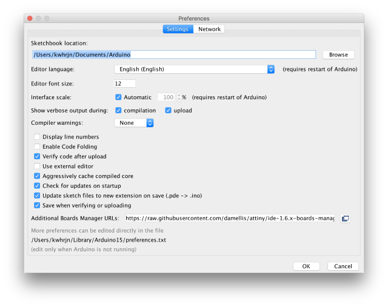Uncheck Save when verifying or uploading
The width and height of the screenshot is (388, 307).
37,205
